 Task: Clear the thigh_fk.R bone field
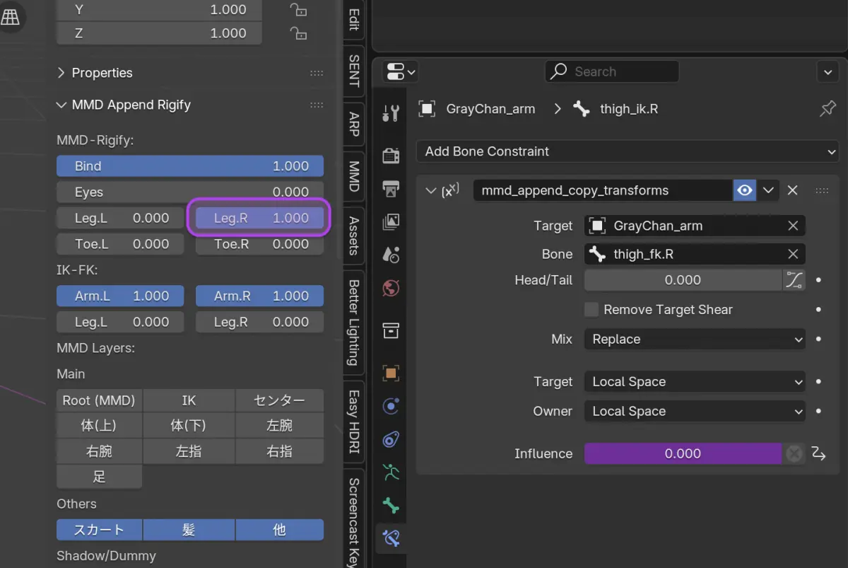(x=793, y=254)
